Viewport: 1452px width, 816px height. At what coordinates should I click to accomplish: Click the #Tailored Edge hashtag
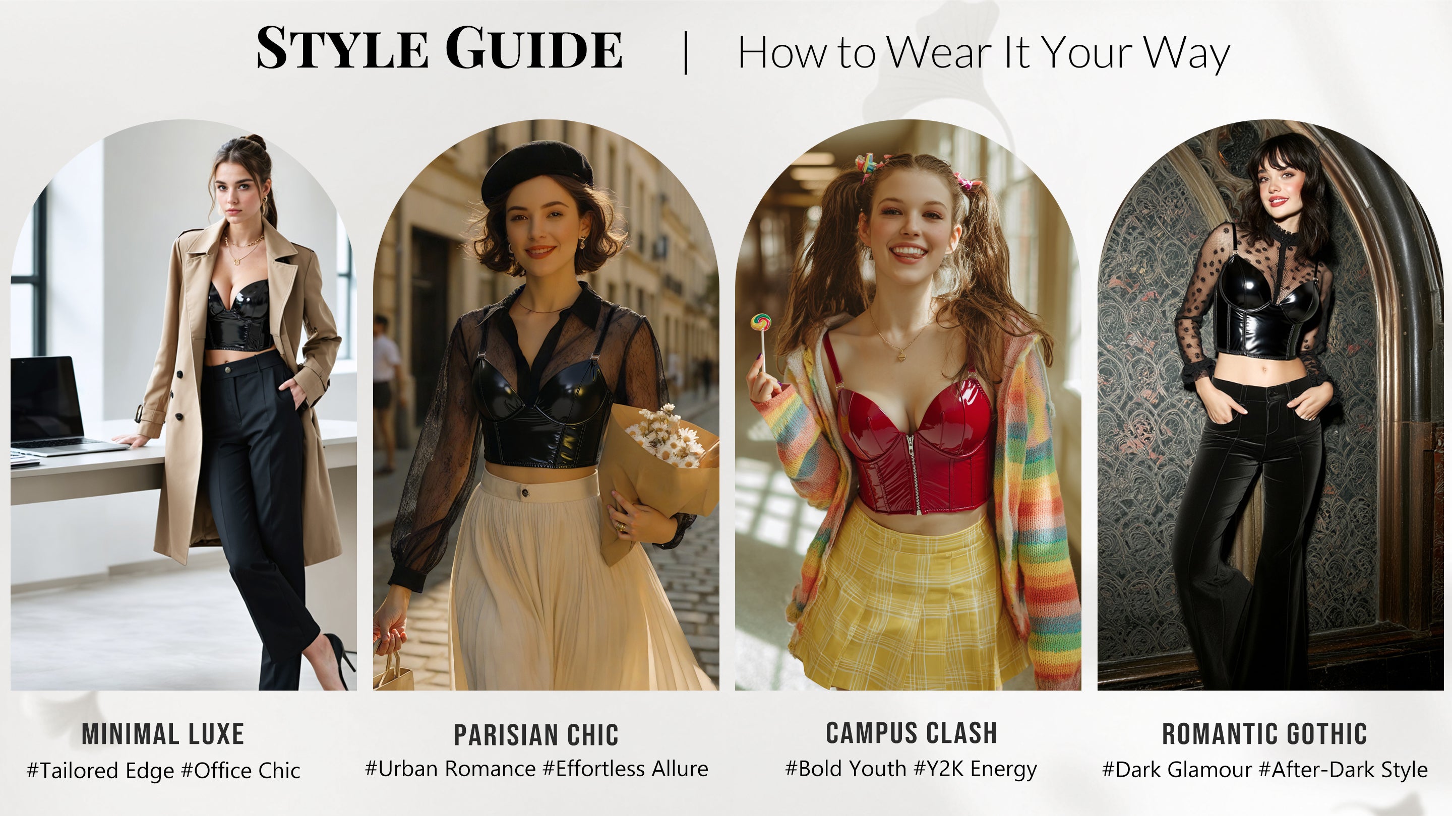click(x=100, y=771)
